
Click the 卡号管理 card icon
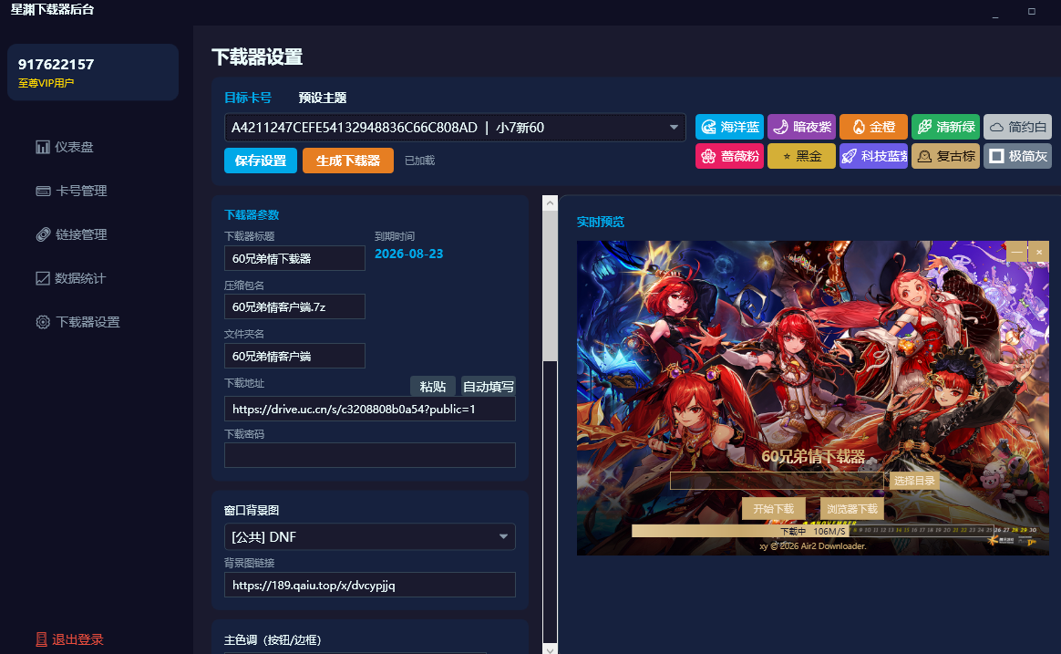pyautogui.click(x=43, y=191)
